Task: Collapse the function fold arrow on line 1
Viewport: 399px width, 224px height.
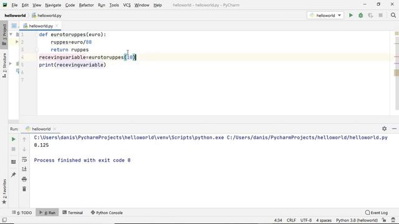Action: pos(11,34)
